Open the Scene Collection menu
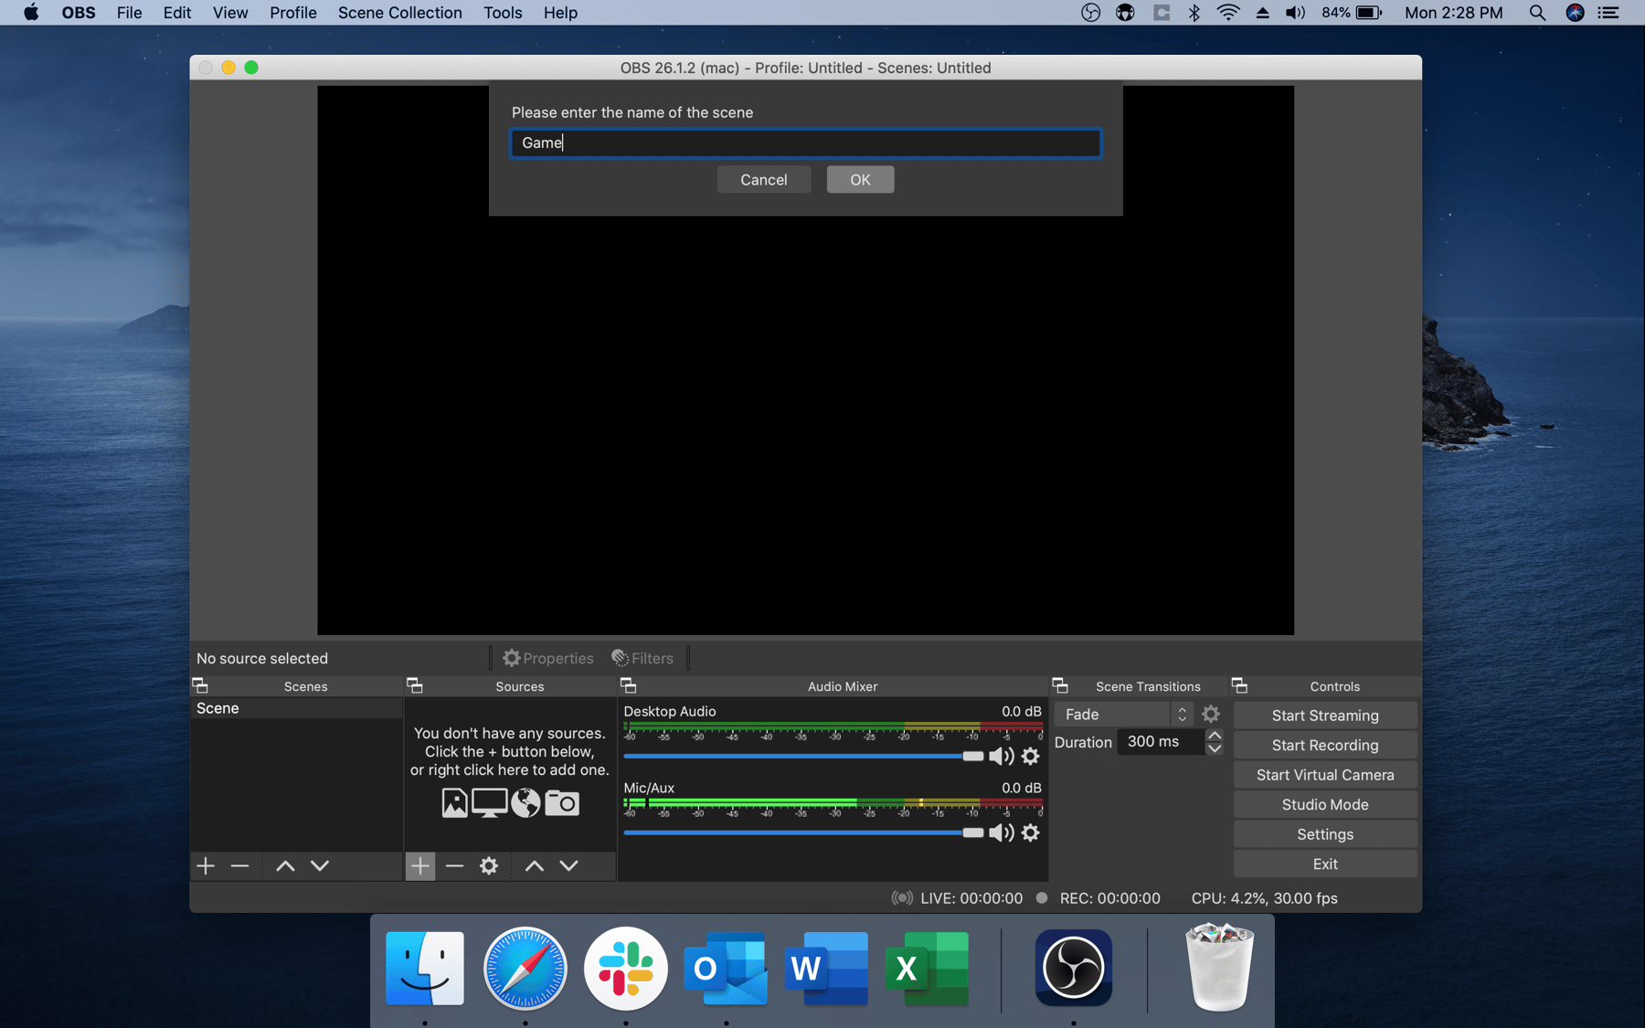This screenshot has width=1645, height=1028. (x=399, y=13)
